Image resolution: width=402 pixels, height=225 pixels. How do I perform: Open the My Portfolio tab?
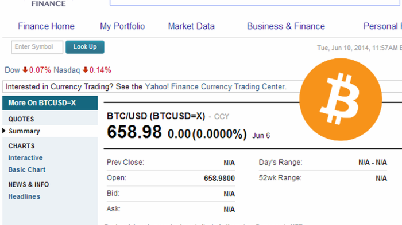click(122, 26)
